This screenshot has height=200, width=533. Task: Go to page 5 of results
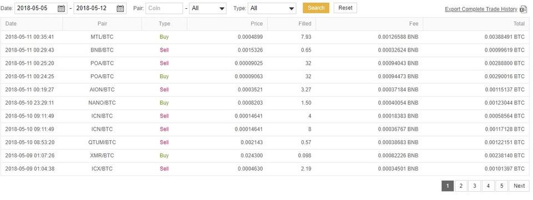tap(502, 186)
